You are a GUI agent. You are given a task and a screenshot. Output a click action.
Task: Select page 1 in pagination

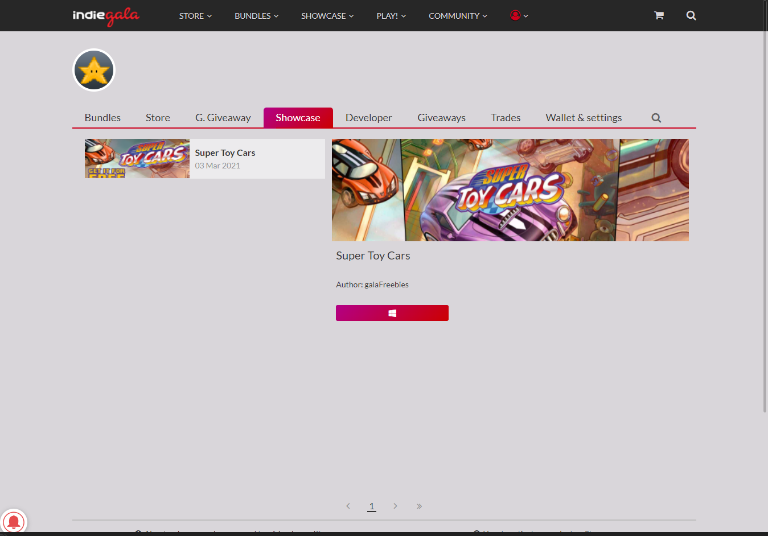tap(372, 506)
